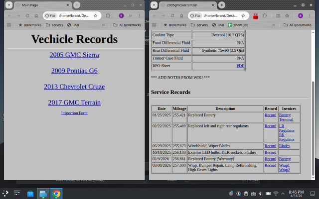Show desktop using taskbar corner button

pos(313,194)
